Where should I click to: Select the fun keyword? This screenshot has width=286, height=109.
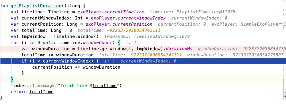[x=4, y=6]
